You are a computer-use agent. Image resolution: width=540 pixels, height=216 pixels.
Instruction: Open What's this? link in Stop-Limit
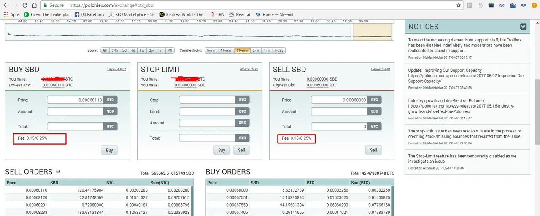click(249, 69)
